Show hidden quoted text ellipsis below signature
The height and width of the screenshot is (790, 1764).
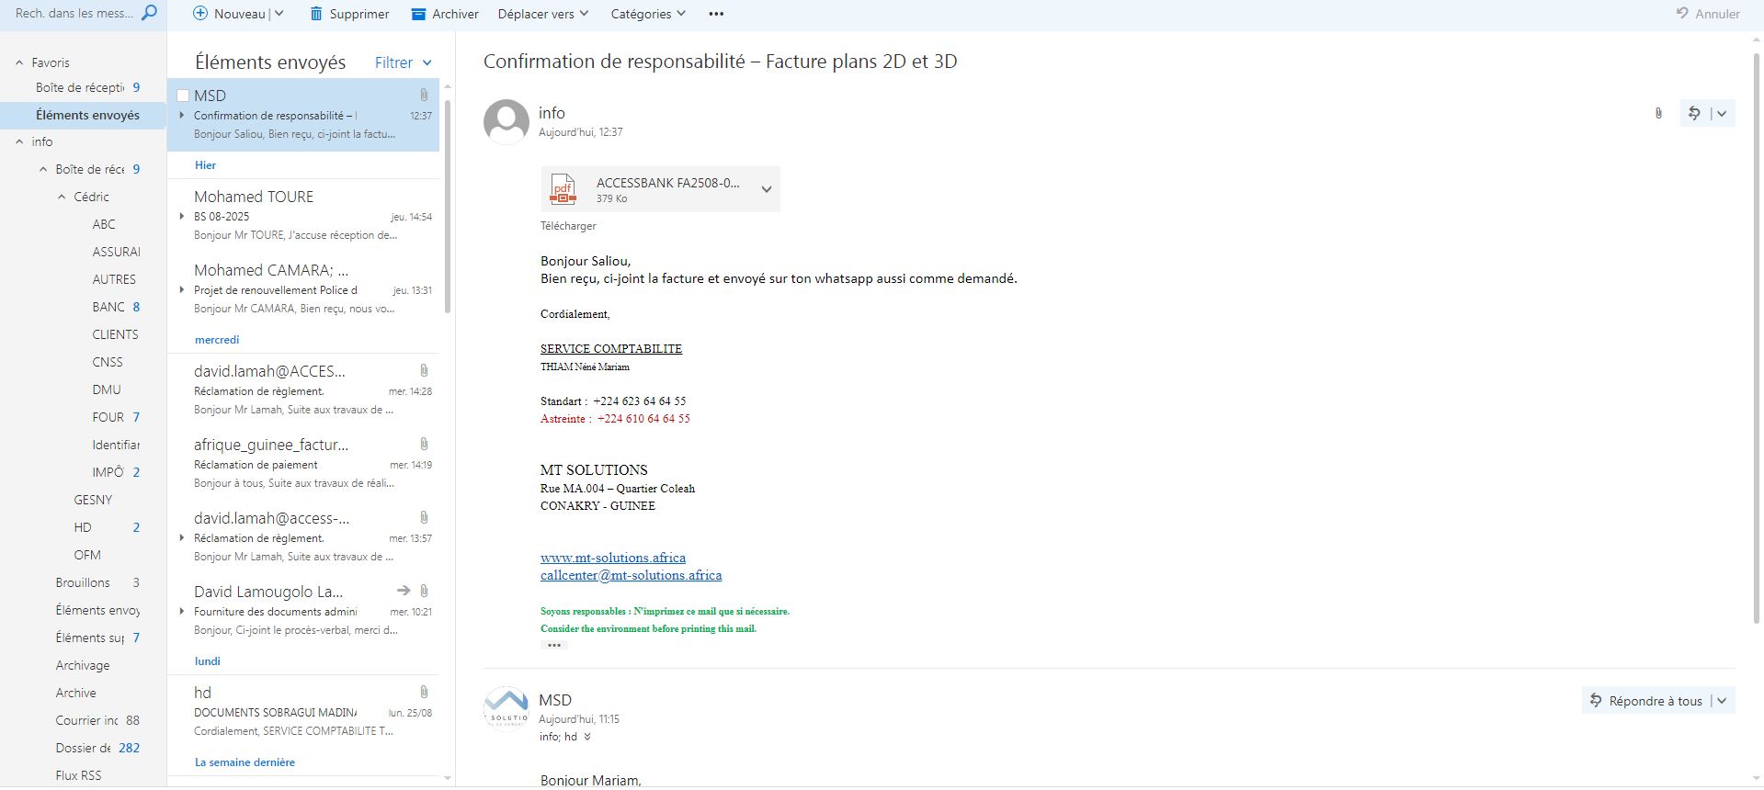coord(553,645)
